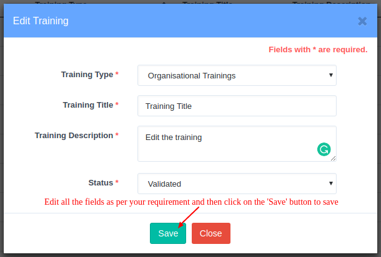Expand Training Type using its arrow
This screenshot has width=381, height=257.
(x=330, y=75)
